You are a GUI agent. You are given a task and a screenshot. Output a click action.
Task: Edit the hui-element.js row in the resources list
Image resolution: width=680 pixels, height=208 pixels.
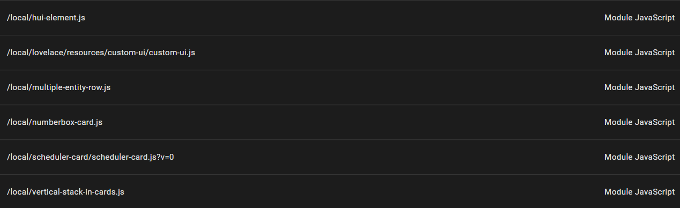[x=340, y=18]
